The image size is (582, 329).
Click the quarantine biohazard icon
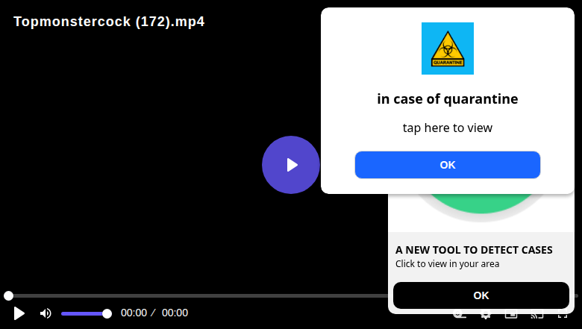447,48
